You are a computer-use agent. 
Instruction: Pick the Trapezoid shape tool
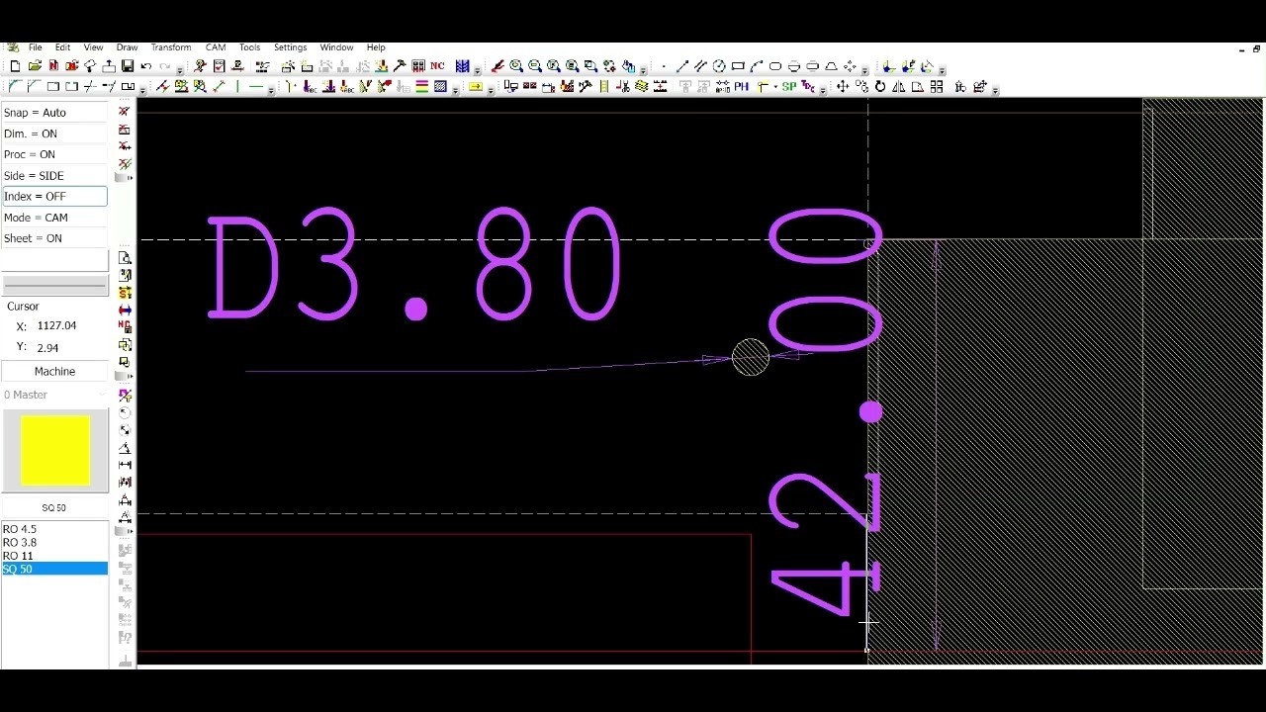click(832, 66)
